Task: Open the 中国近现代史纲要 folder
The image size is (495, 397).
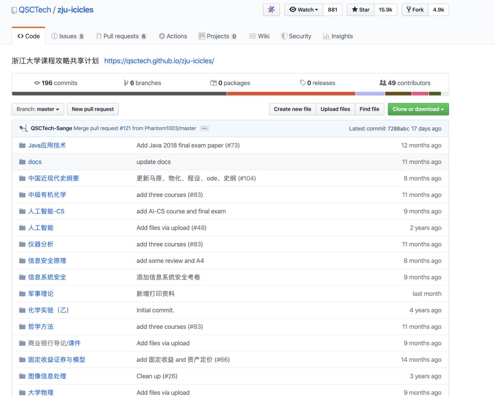Action: 53,178
